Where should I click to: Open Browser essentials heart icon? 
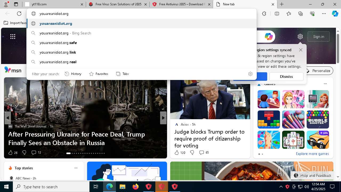pos(312,14)
